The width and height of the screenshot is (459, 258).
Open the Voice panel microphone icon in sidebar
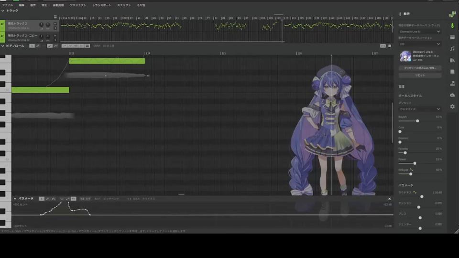point(452,26)
